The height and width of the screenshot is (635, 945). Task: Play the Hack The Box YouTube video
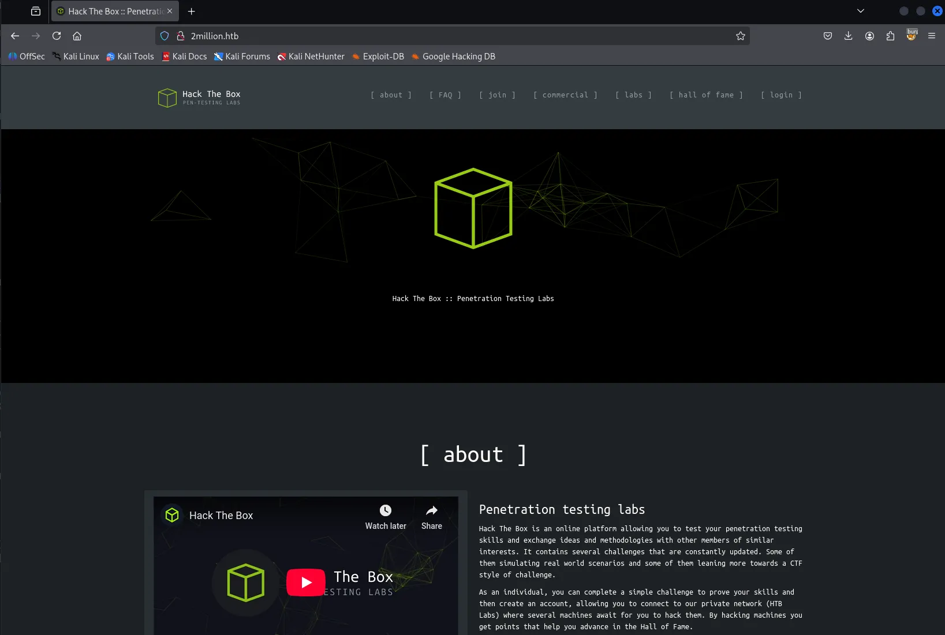[x=305, y=583]
